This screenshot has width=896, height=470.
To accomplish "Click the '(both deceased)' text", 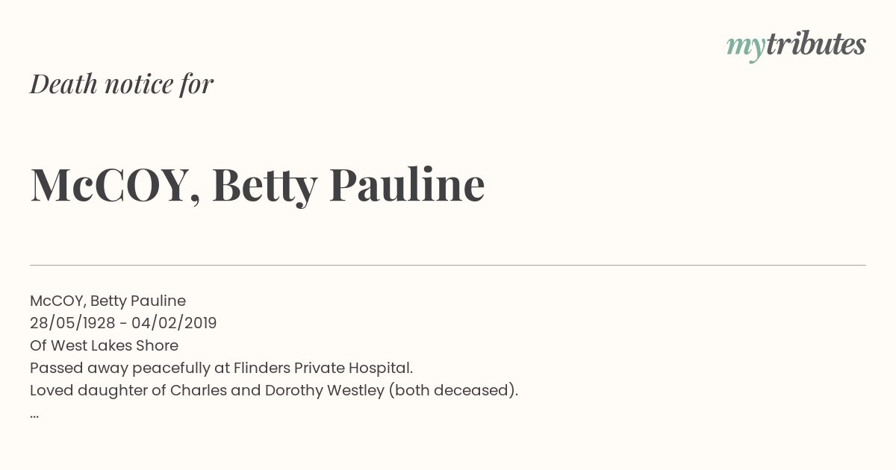I will [453, 390].
